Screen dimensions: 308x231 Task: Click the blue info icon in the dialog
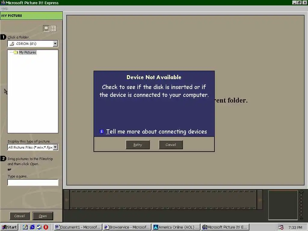tap(102, 131)
